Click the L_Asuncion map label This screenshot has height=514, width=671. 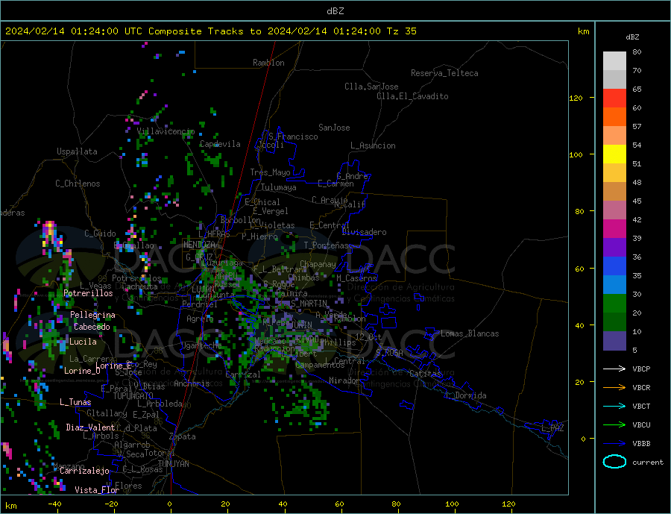[374, 145]
